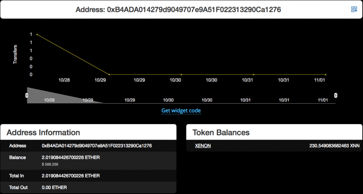This screenshot has width=363, height=194.
Task: Click the Get widget code link
Action: pyautogui.click(x=181, y=110)
